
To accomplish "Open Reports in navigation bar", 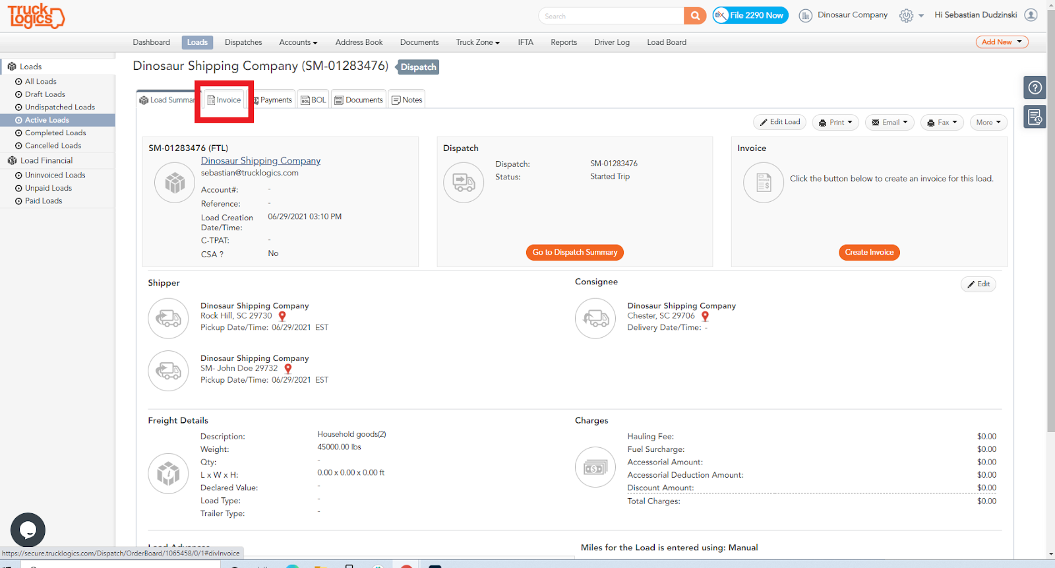I will click(x=564, y=42).
